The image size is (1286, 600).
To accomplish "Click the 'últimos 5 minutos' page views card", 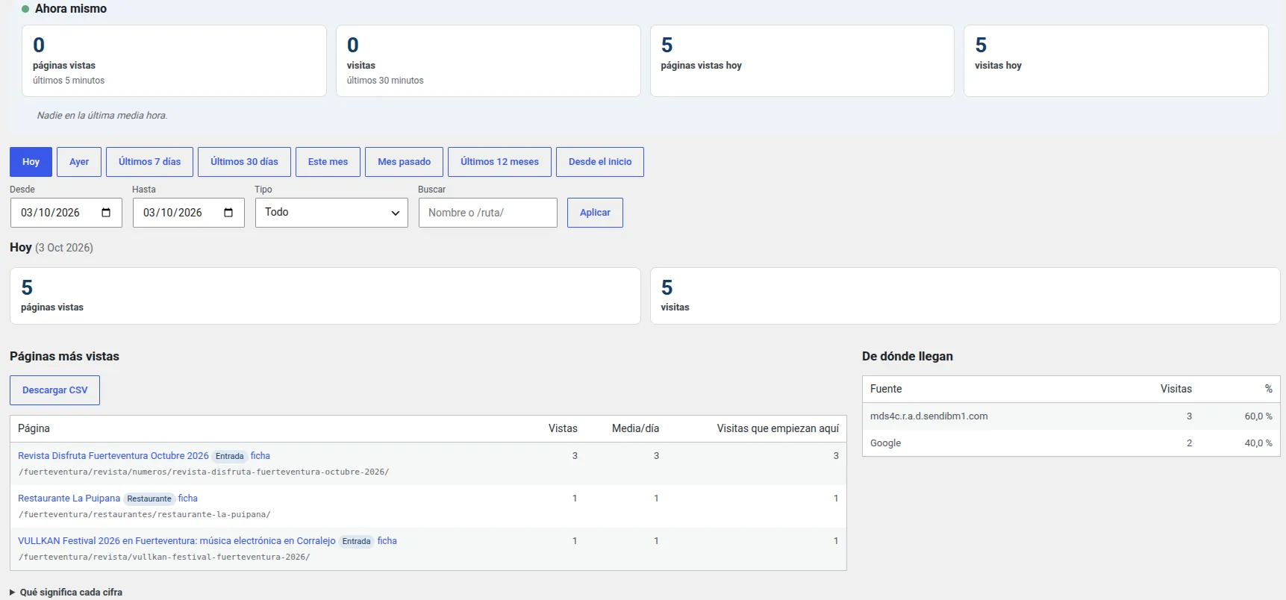I will click(174, 61).
